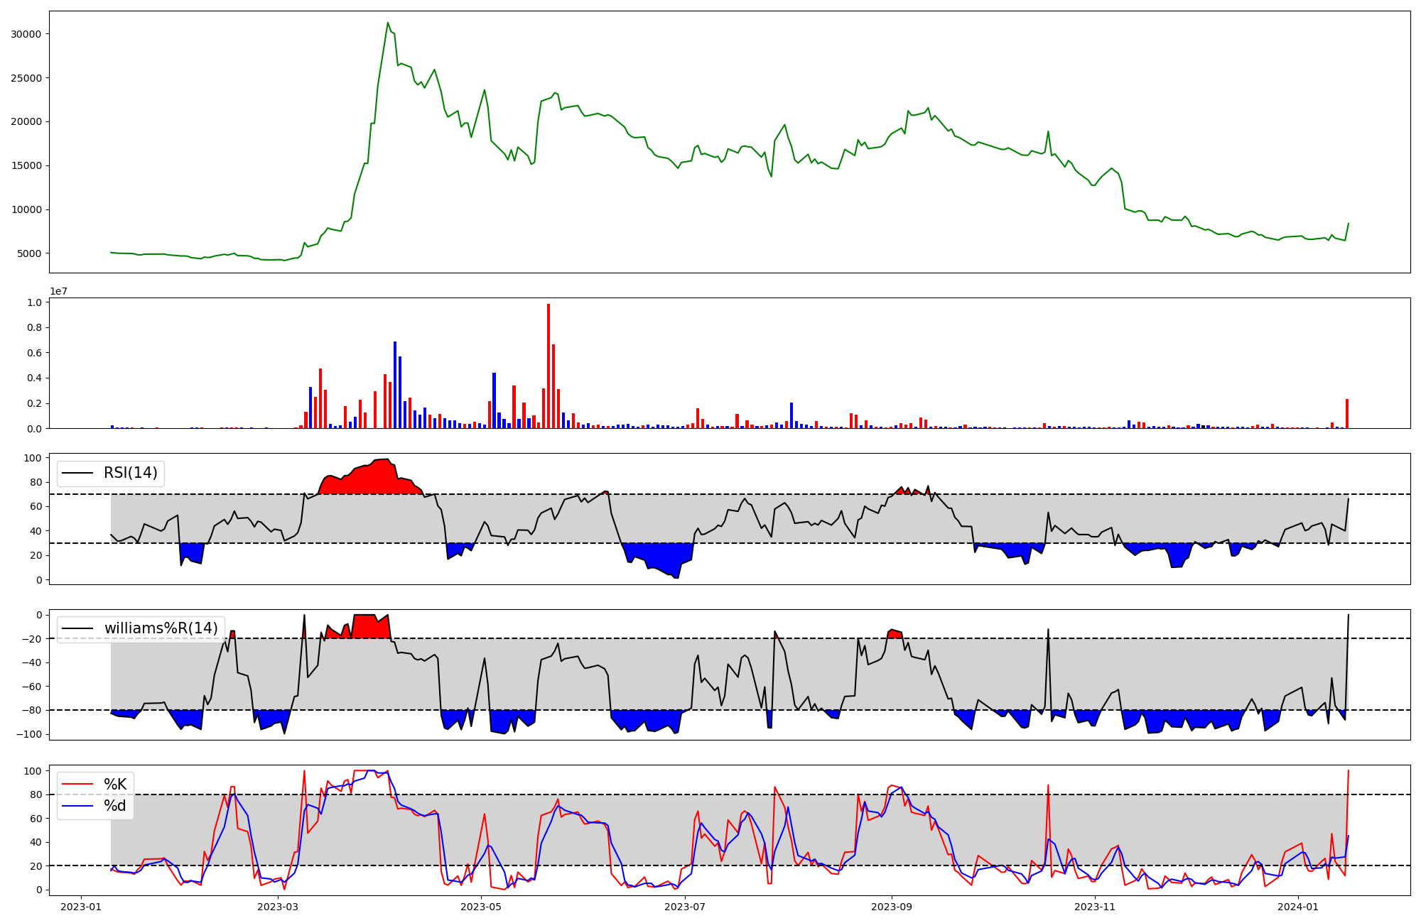The width and height of the screenshot is (1421, 923).
Task: Select the 2023-05 date tick label
Action: [481, 907]
